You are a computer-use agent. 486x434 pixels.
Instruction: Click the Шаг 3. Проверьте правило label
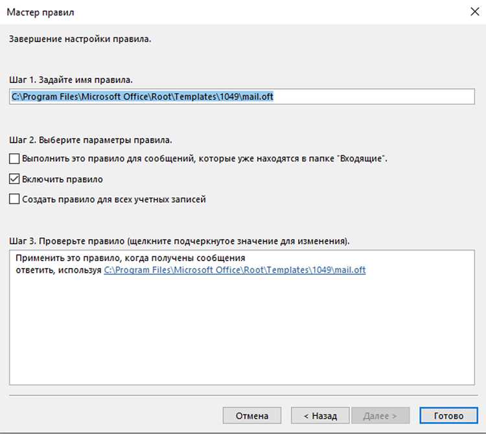click(179, 241)
